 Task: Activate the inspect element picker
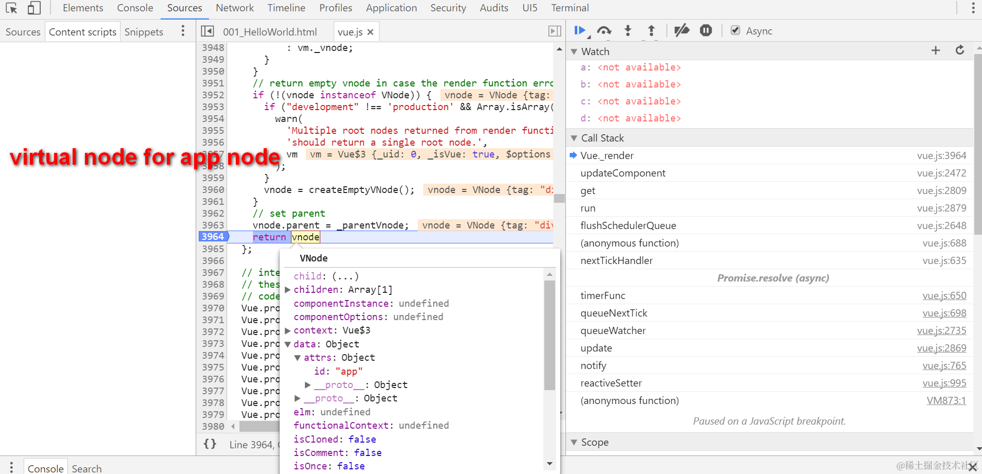tap(11, 8)
